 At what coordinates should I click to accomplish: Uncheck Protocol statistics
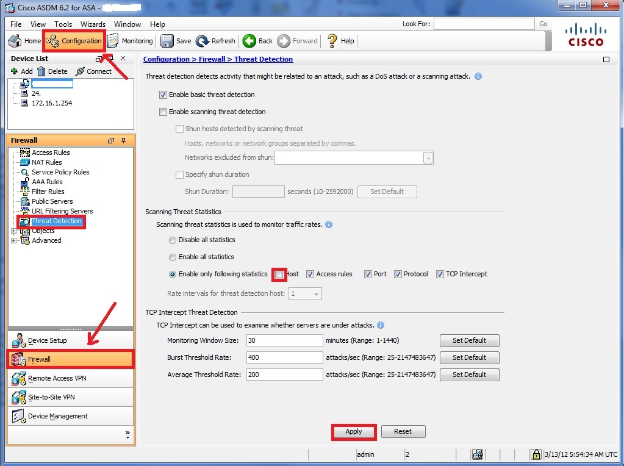398,274
